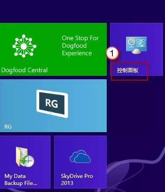Viewport: 165px width, 192px height.
Task: Click the 'My Data Backup File...' label
Action: (21, 179)
